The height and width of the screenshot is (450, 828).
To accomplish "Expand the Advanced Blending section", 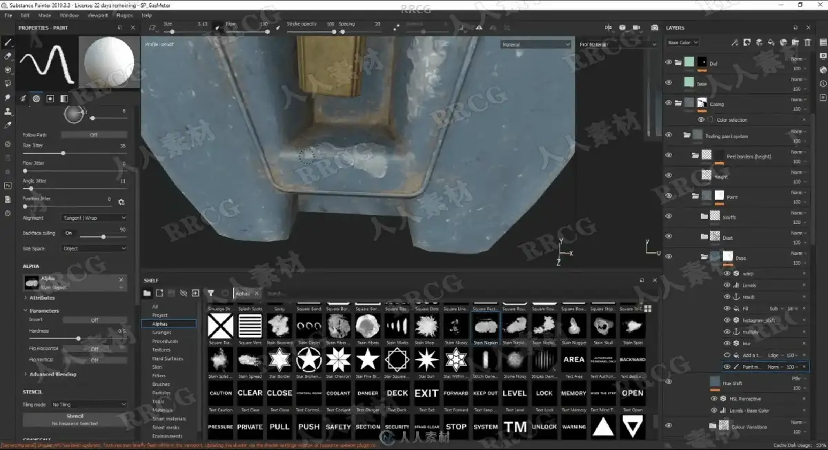I will [x=52, y=374].
